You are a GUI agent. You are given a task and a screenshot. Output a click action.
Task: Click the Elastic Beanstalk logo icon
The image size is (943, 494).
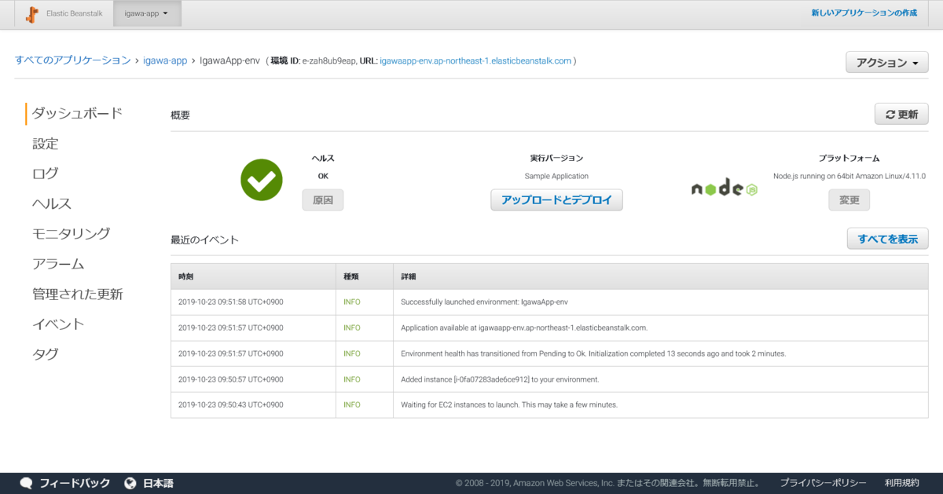pyautogui.click(x=32, y=13)
